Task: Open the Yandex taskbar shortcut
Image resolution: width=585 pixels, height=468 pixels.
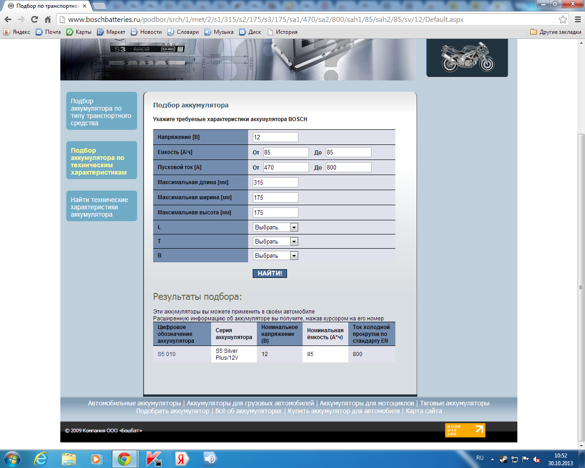Action: click(182, 458)
